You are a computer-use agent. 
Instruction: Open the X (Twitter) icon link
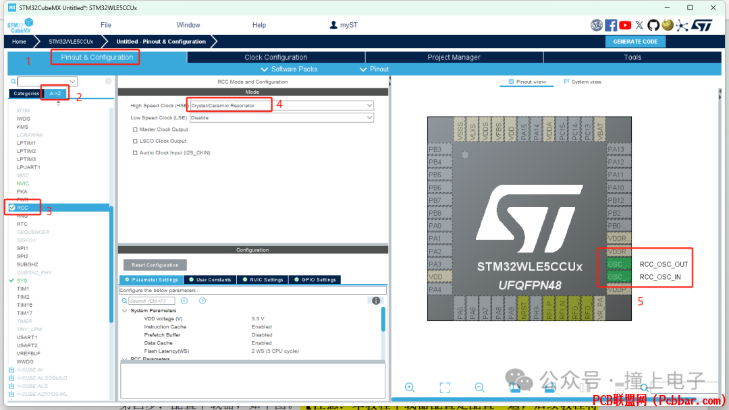point(639,25)
